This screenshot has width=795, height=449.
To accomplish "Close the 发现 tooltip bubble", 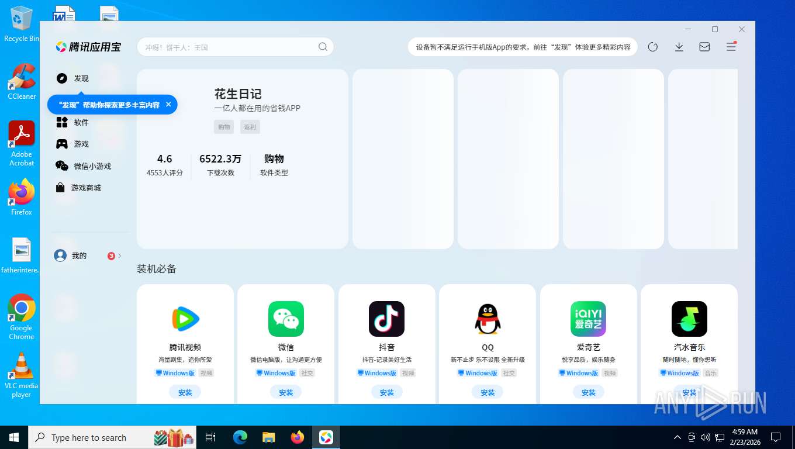I will tap(168, 104).
